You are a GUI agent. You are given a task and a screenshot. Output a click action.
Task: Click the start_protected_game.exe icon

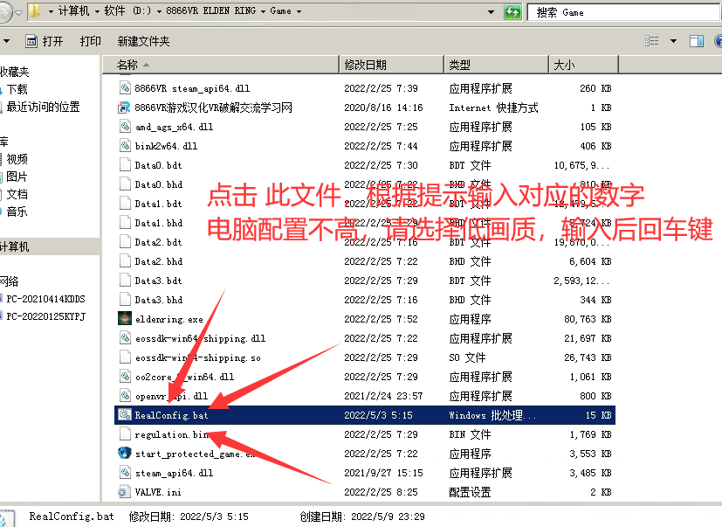tap(125, 454)
